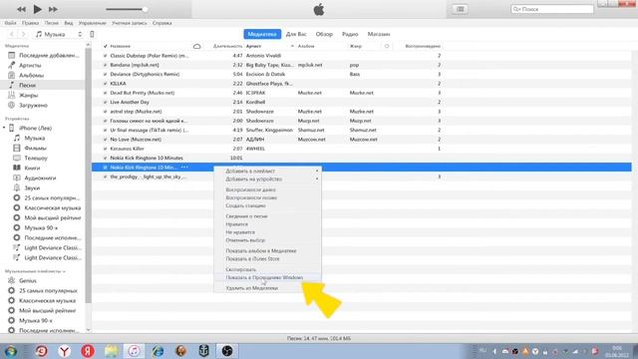Uncheck the Dead But Pretty song

tap(106, 93)
